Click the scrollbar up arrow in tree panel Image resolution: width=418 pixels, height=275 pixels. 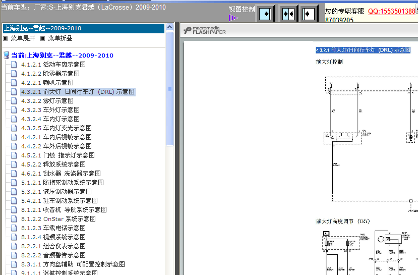point(169,27)
